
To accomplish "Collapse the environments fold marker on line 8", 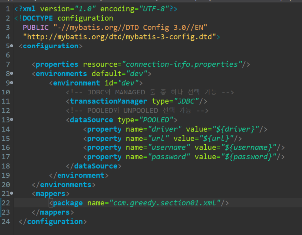I will (12, 73).
